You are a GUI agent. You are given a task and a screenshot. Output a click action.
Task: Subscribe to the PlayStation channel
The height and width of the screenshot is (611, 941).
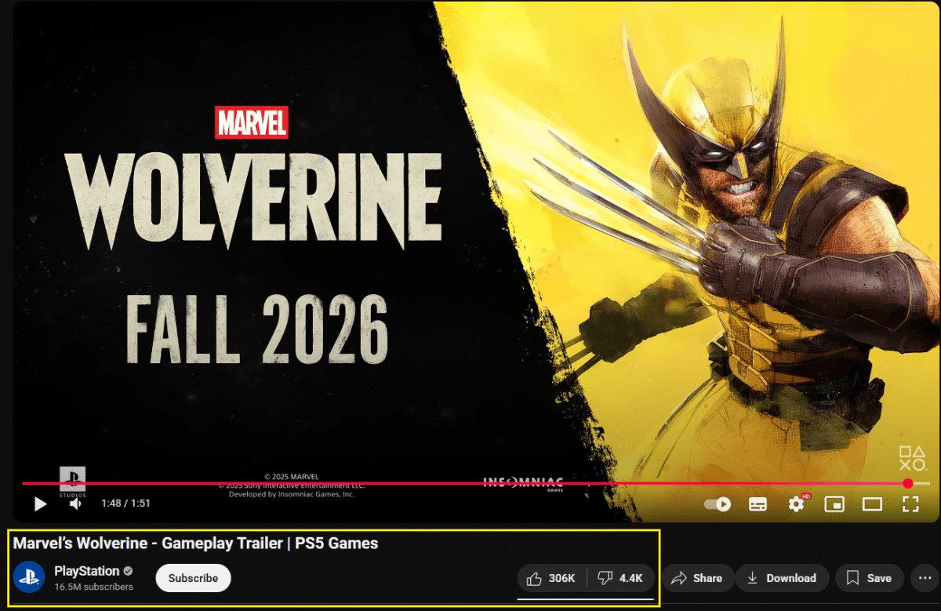click(193, 578)
